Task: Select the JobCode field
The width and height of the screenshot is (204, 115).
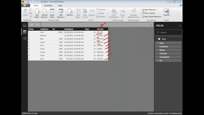Action: point(168,53)
